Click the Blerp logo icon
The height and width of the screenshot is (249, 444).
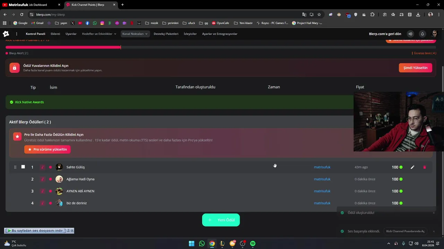tap(6, 34)
